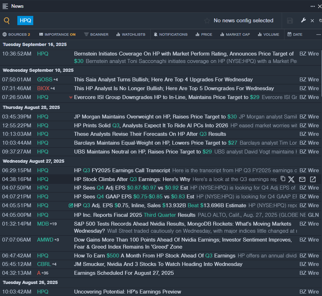Favorite the news config with star icon
This screenshot has width=322, height=296.
click(x=207, y=21)
